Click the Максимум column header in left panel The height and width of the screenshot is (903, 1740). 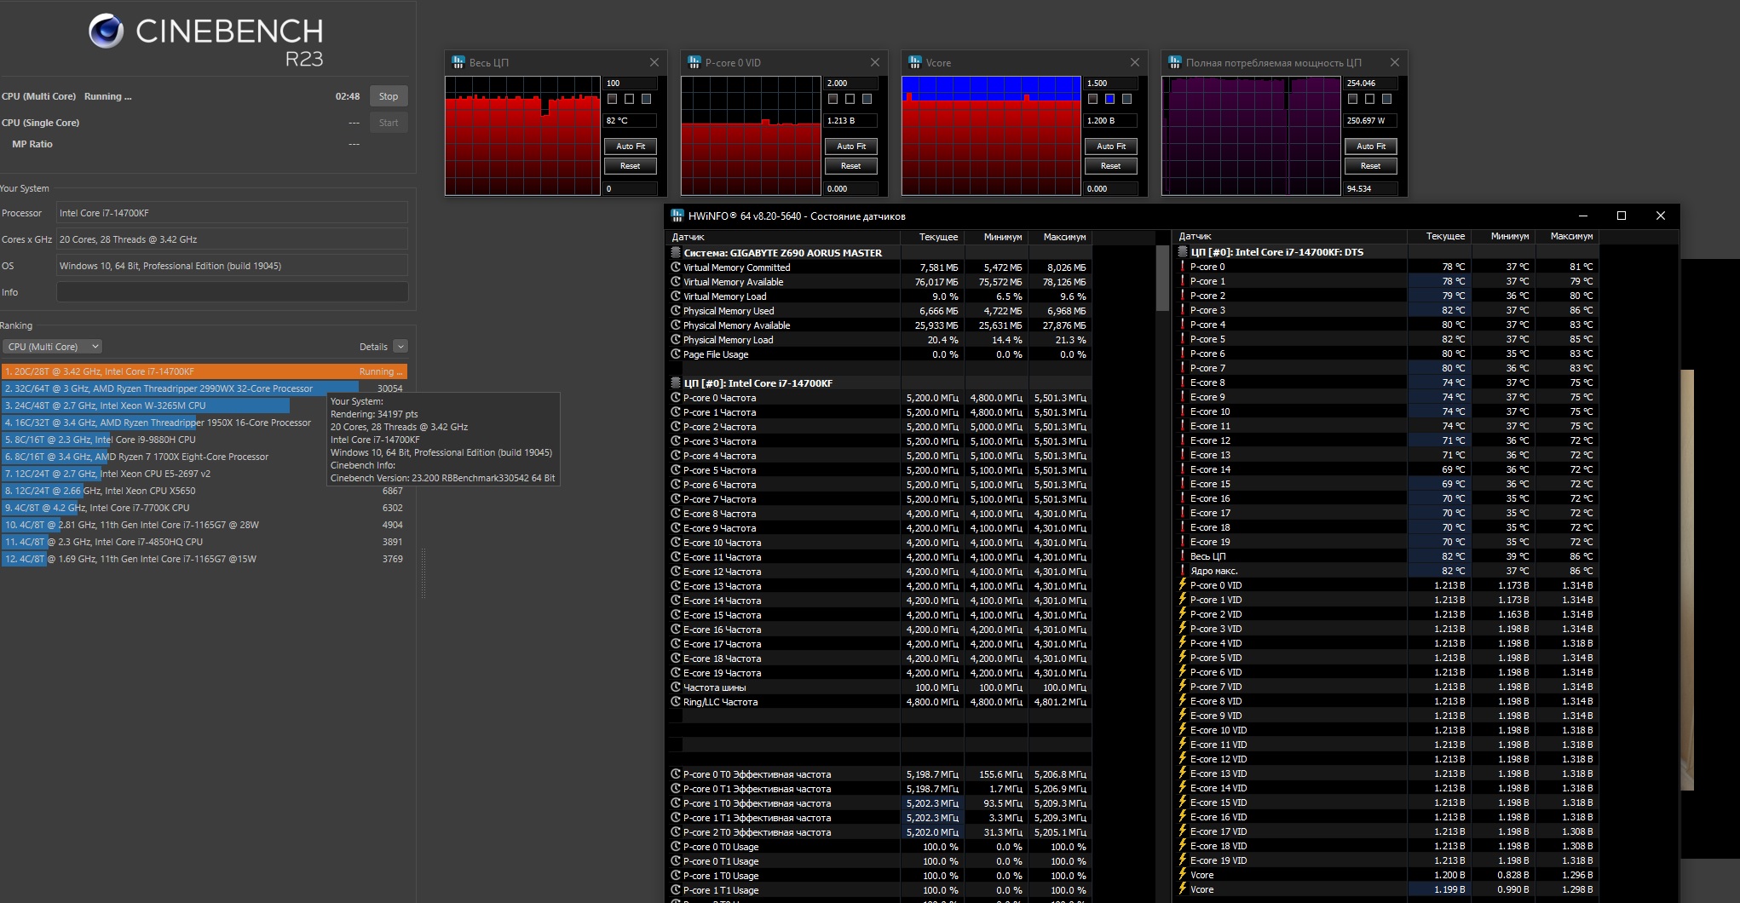(x=1060, y=237)
